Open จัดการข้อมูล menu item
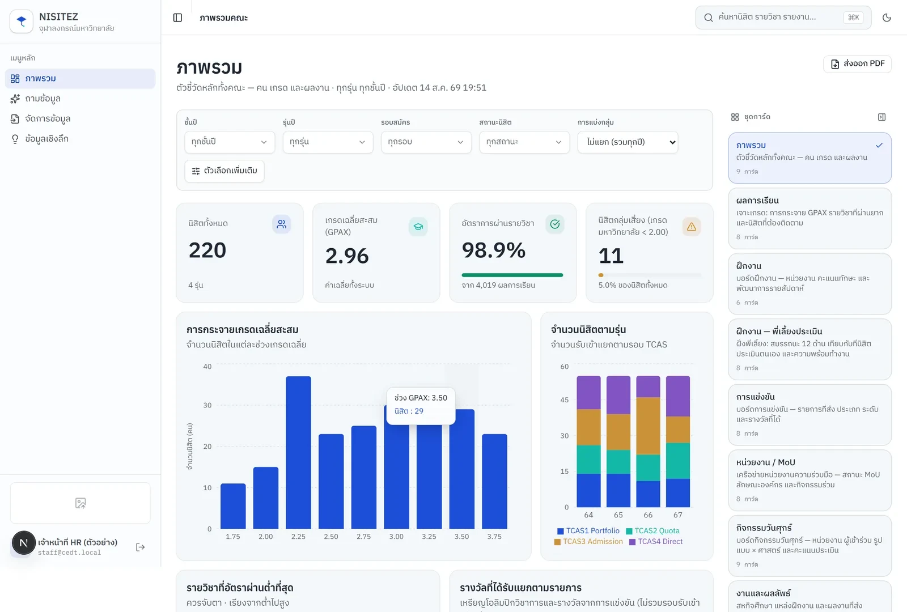This screenshot has width=907, height=612. [80, 119]
